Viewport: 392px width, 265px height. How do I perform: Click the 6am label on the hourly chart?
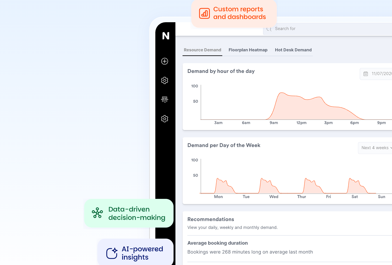tap(246, 123)
